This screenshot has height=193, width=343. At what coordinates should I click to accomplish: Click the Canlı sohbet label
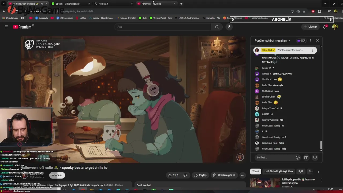[x=144, y=185]
